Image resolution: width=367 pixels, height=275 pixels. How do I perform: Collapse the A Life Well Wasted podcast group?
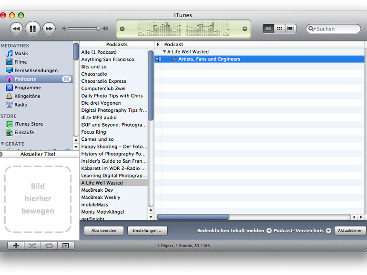pyautogui.click(x=164, y=52)
